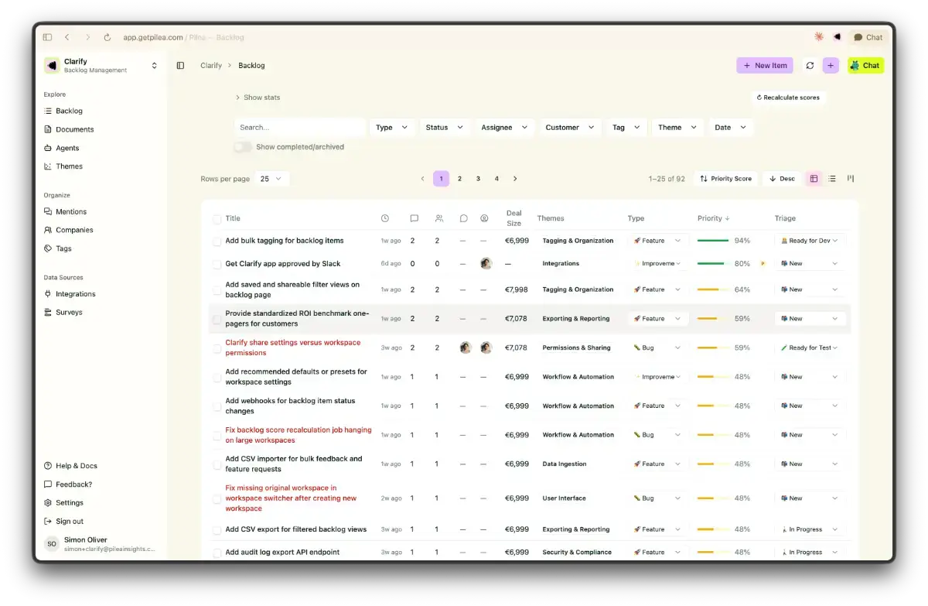928x606 pixels.
Task: Check the box for Add bulk tagging item
Action: coord(217,241)
